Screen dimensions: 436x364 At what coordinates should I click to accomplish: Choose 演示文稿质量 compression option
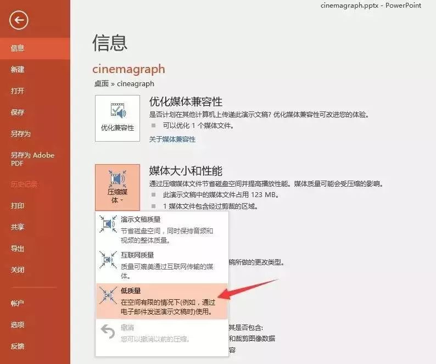162,229
